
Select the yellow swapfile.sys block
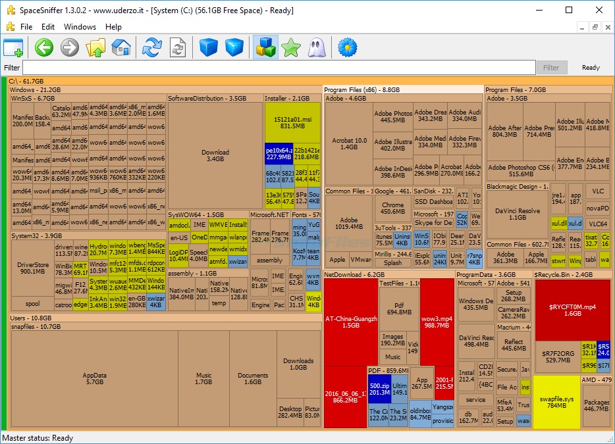(556, 402)
